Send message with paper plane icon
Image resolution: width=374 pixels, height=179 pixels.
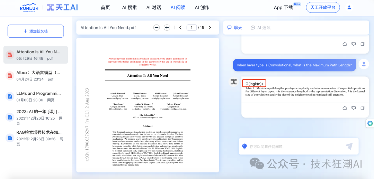pyautogui.click(x=349, y=146)
